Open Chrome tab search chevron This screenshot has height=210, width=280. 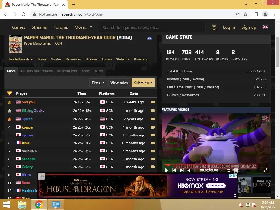246,5
